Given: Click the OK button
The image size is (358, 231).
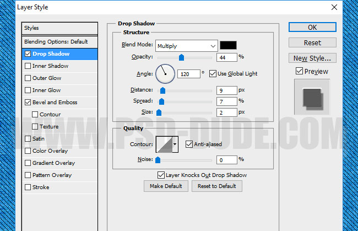Looking at the screenshot, I should click(x=312, y=27).
